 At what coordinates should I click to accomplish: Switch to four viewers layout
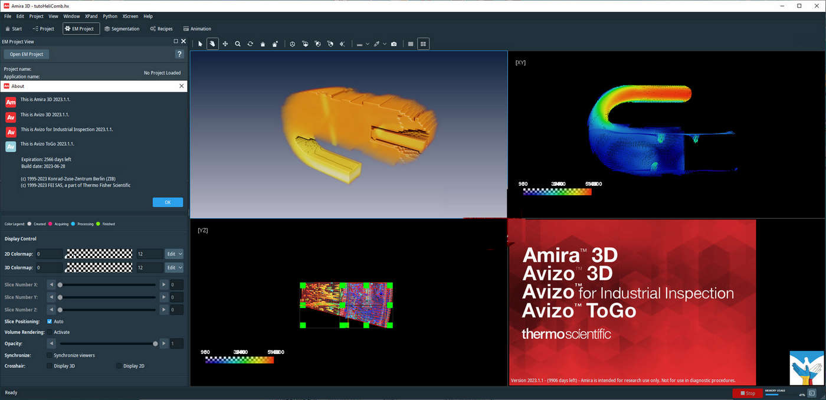pyautogui.click(x=423, y=44)
